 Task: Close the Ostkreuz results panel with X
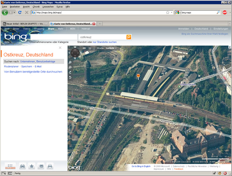click(x=60, y=48)
